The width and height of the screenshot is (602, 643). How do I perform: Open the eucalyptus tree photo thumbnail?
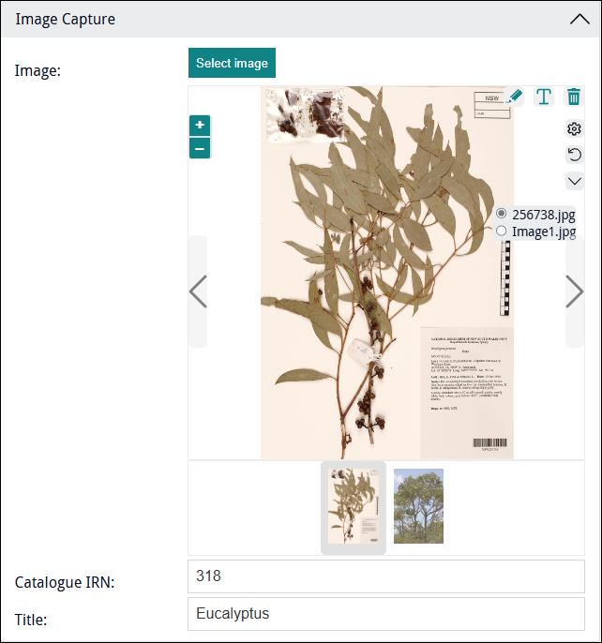coord(418,506)
